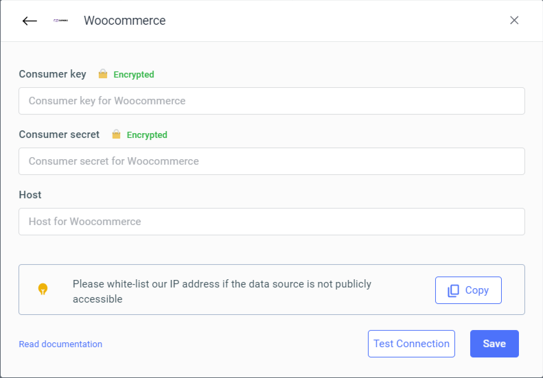Viewport: 543px width, 378px height.
Task: Click the Encrypted label next to Consumer secret
Action: point(147,135)
